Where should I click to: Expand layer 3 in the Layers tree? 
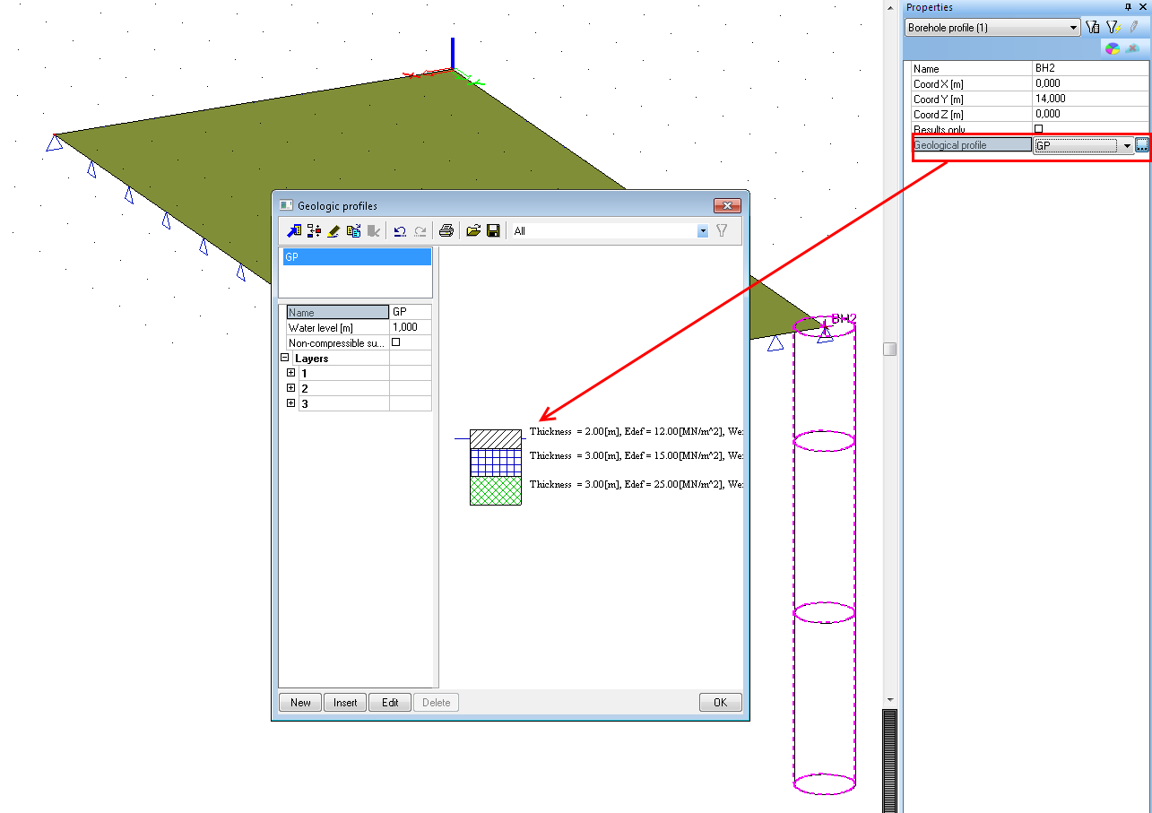tap(290, 403)
